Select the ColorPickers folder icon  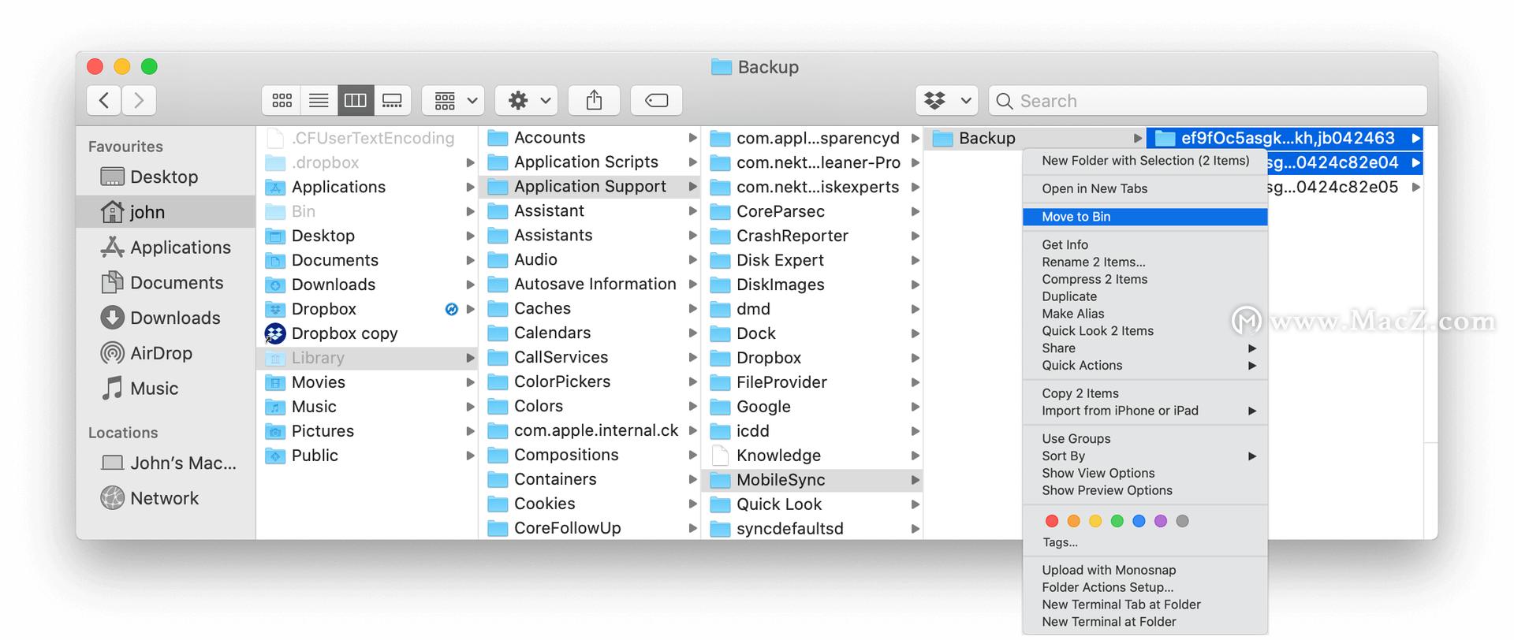pyautogui.click(x=498, y=382)
